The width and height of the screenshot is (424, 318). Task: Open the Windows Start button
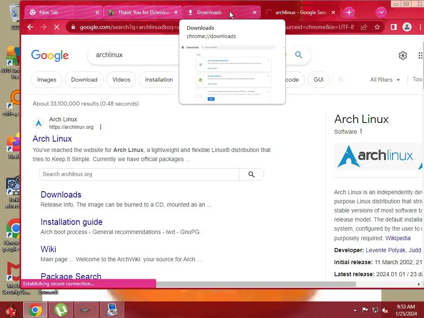tap(11, 310)
